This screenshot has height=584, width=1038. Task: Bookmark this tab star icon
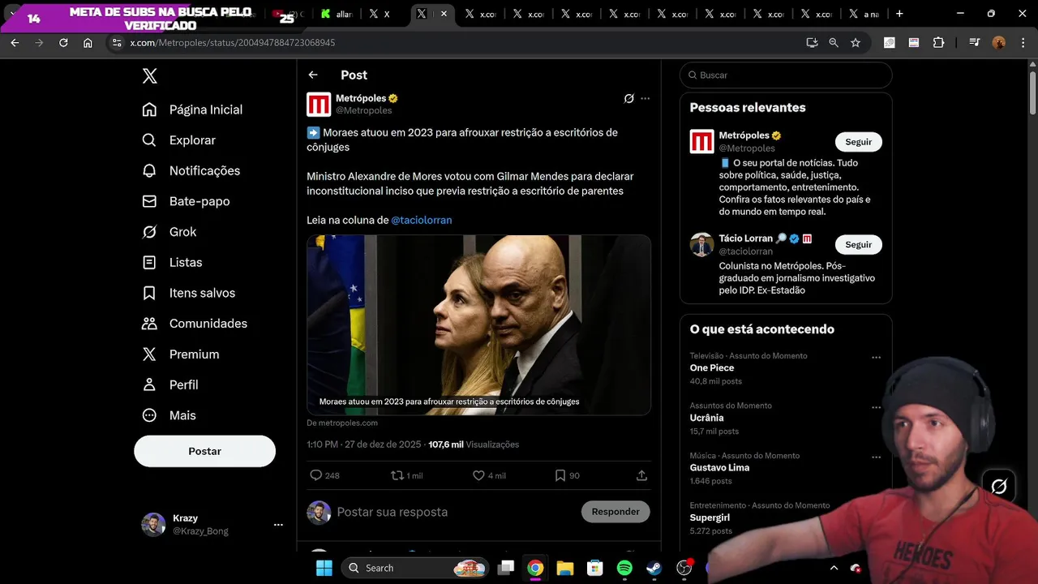tap(856, 42)
